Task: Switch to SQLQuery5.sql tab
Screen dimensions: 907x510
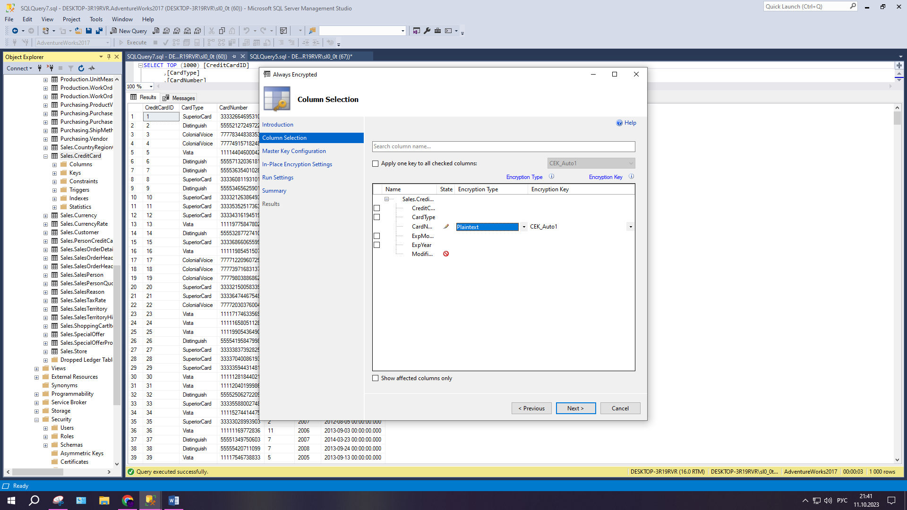Action: pyautogui.click(x=301, y=57)
